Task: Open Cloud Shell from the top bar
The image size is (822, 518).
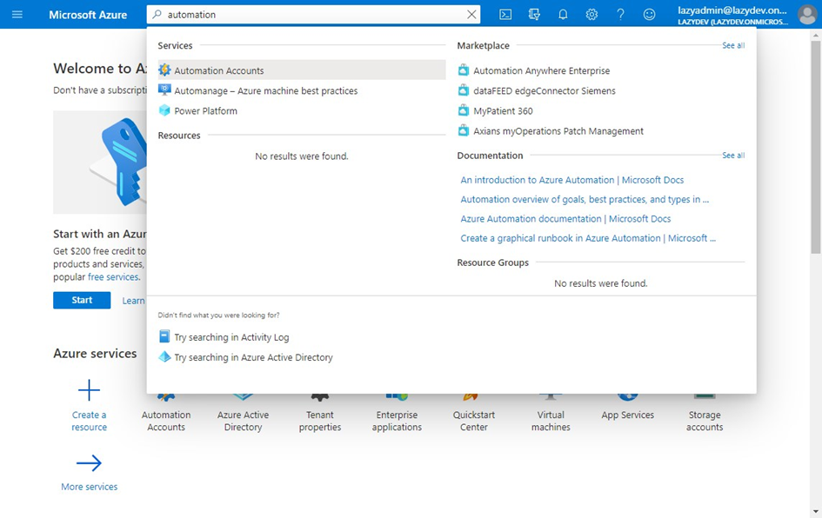Action: [x=505, y=15]
